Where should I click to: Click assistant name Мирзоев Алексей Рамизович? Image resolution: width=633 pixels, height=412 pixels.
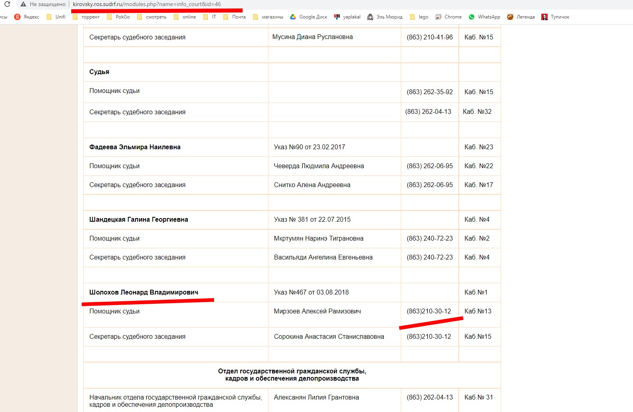tap(318, 311)
